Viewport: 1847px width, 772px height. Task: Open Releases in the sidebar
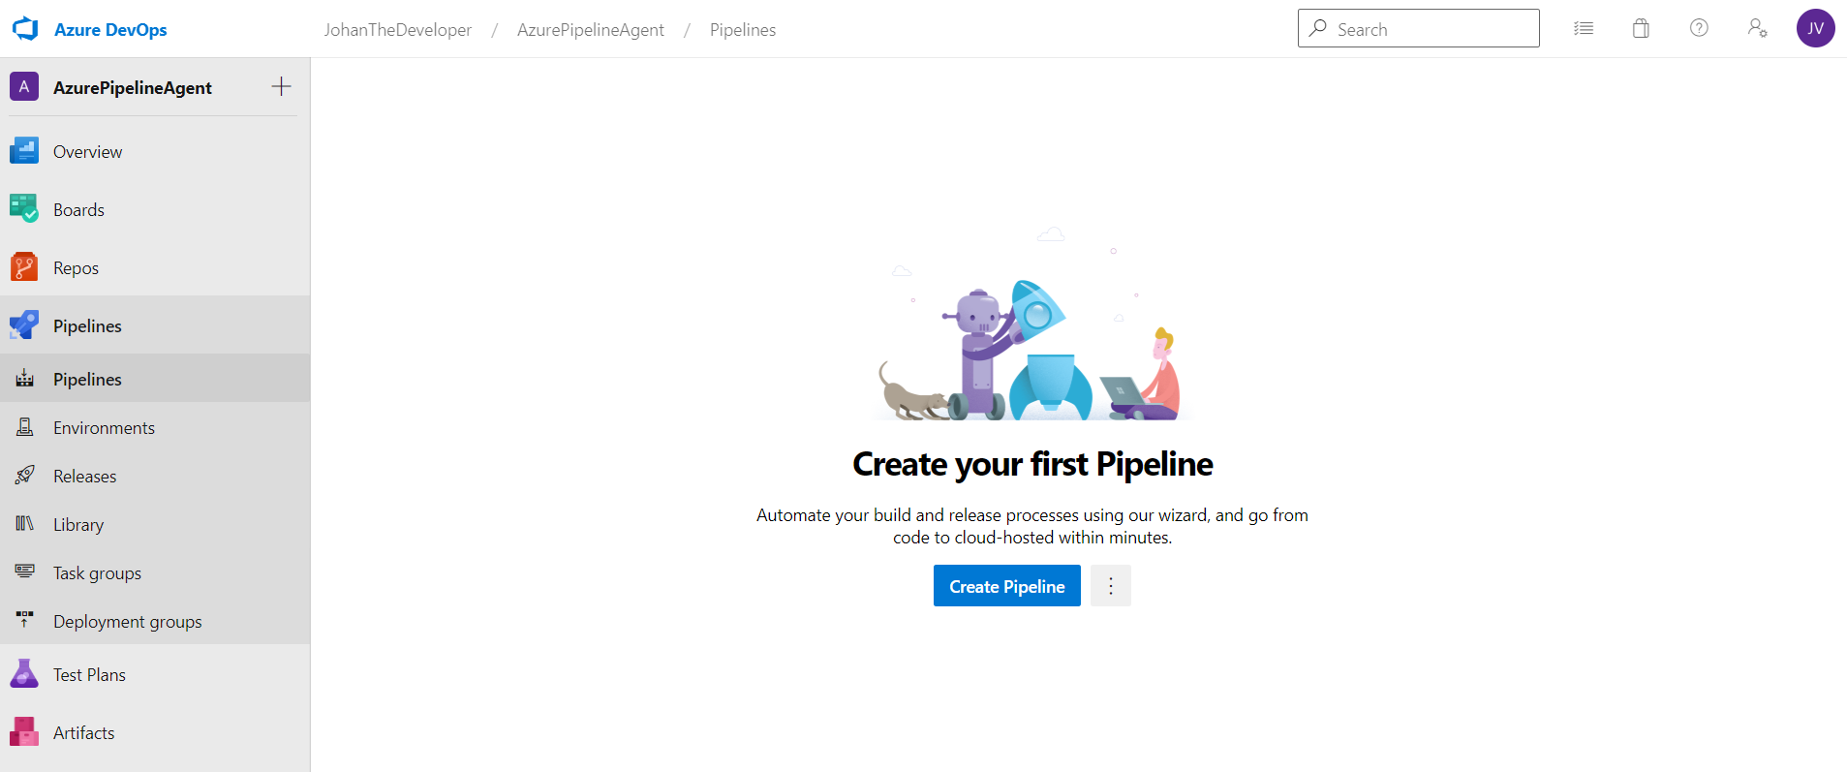[155, 476]
